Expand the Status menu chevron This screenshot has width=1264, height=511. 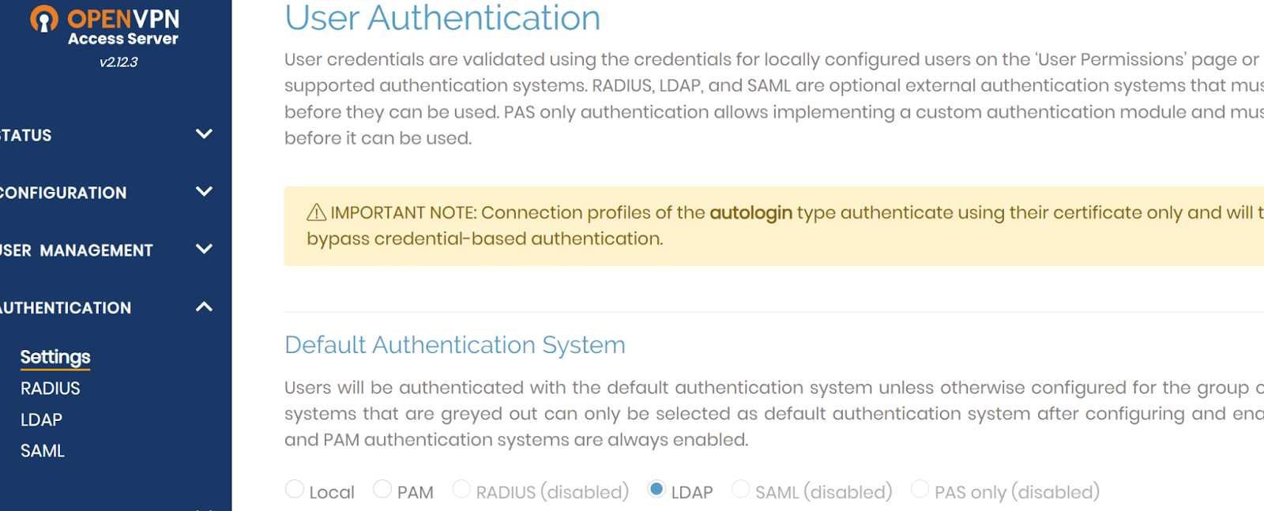click(204, 134)
